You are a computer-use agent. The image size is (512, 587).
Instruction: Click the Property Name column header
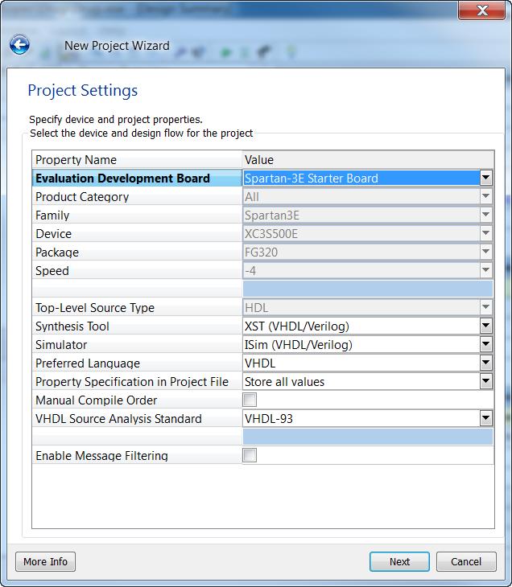click(137, 160)
